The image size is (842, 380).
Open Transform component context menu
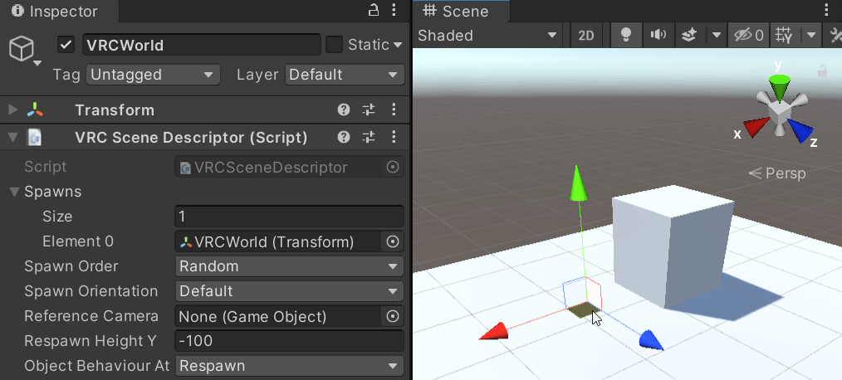point(394,110)
